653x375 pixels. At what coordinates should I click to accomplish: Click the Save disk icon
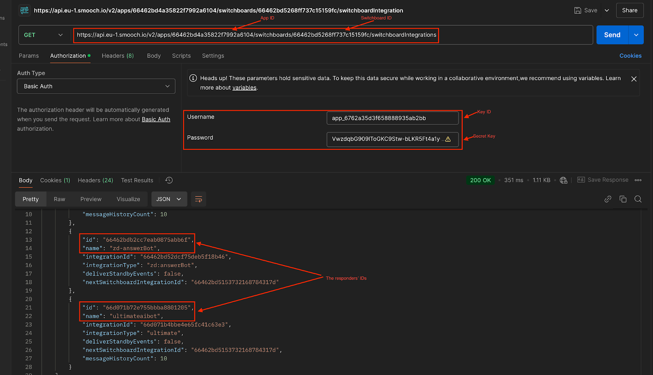(577, 11)
